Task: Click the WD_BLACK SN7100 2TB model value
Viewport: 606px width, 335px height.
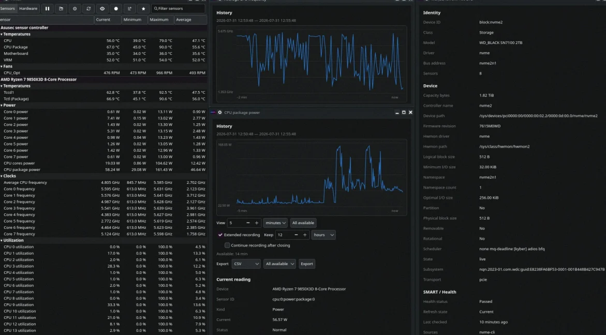Action: point(500,42)
